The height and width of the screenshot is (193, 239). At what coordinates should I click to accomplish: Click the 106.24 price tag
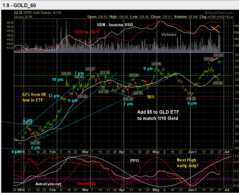27,123
